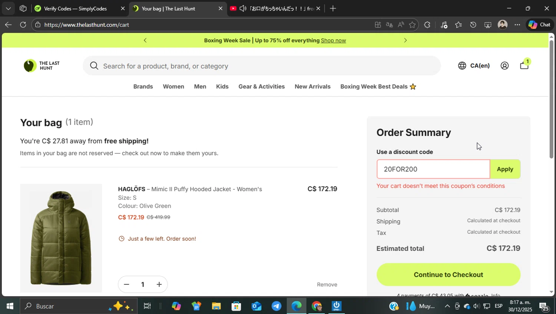Remove the Haglöfs jacket from bag
Screen dimensions: 556x314
click(x=327, y=284)
